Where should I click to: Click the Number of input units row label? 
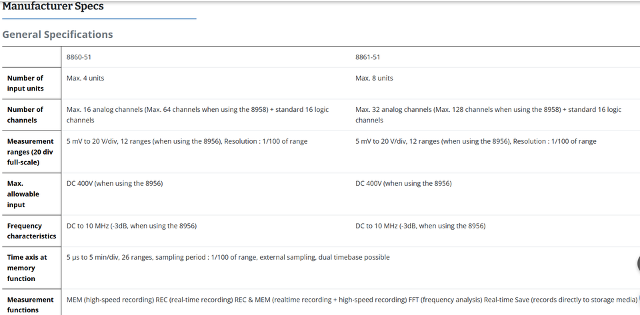(x=25, y=83)
